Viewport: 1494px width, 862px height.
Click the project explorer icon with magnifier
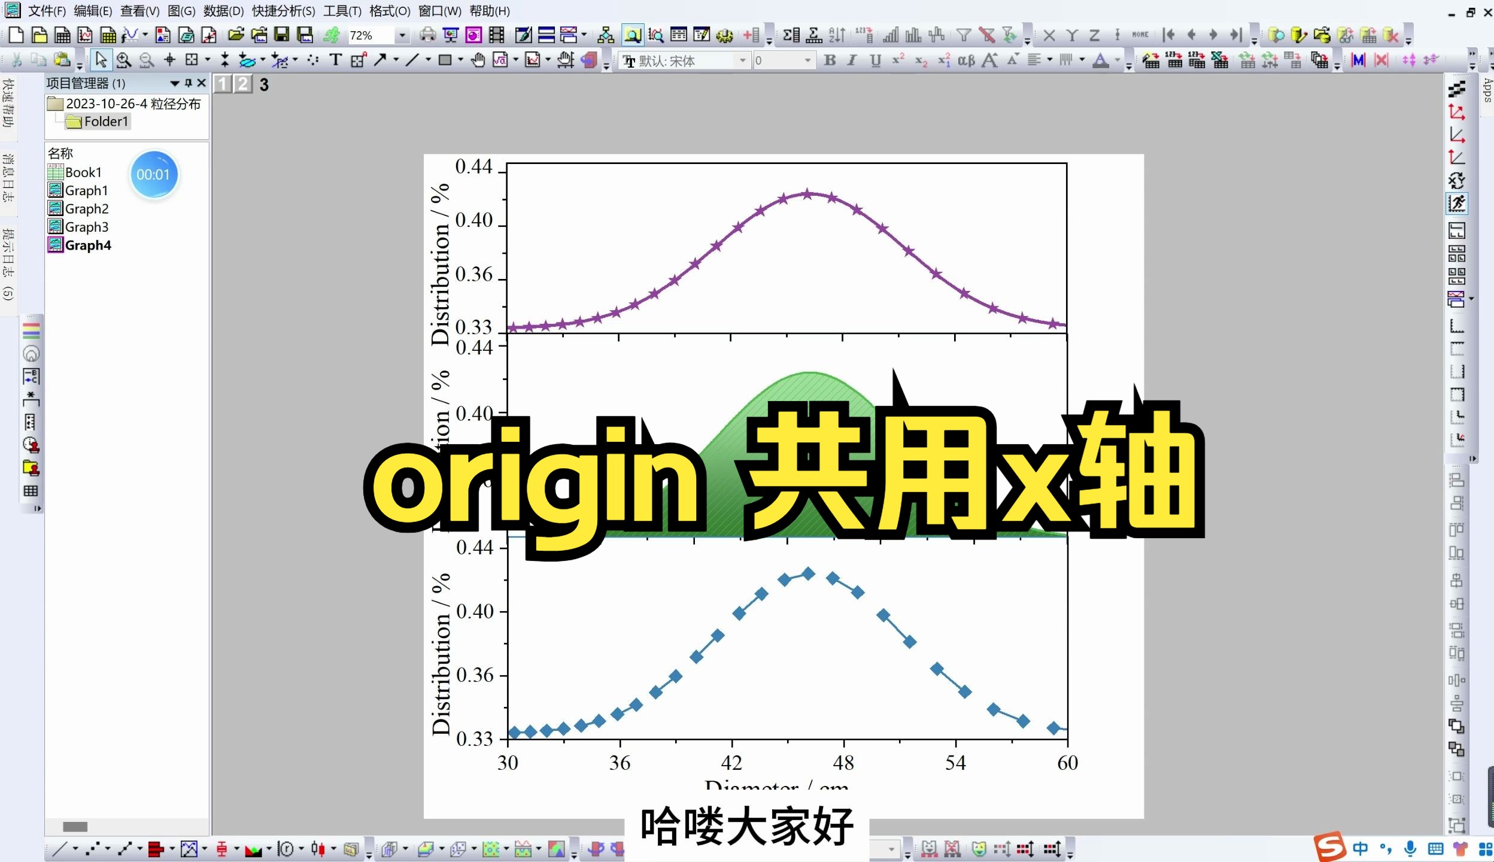[x=632, y=35]
